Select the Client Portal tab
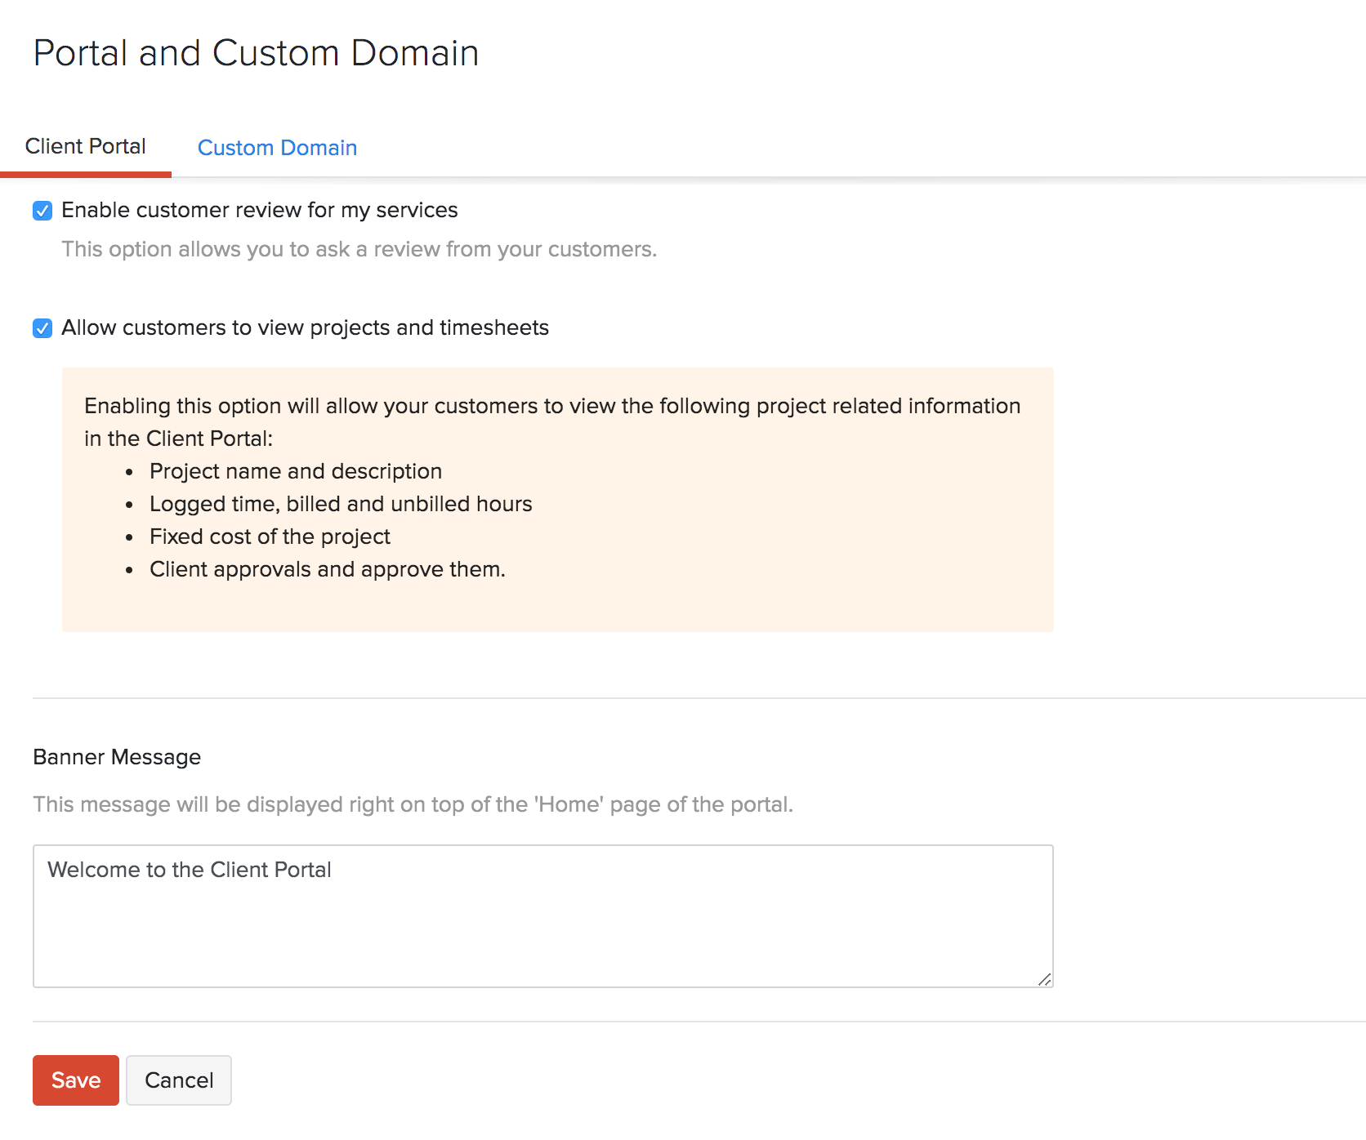The height and width of the screenshot is (1140, 1366). [x=86, y=146]
